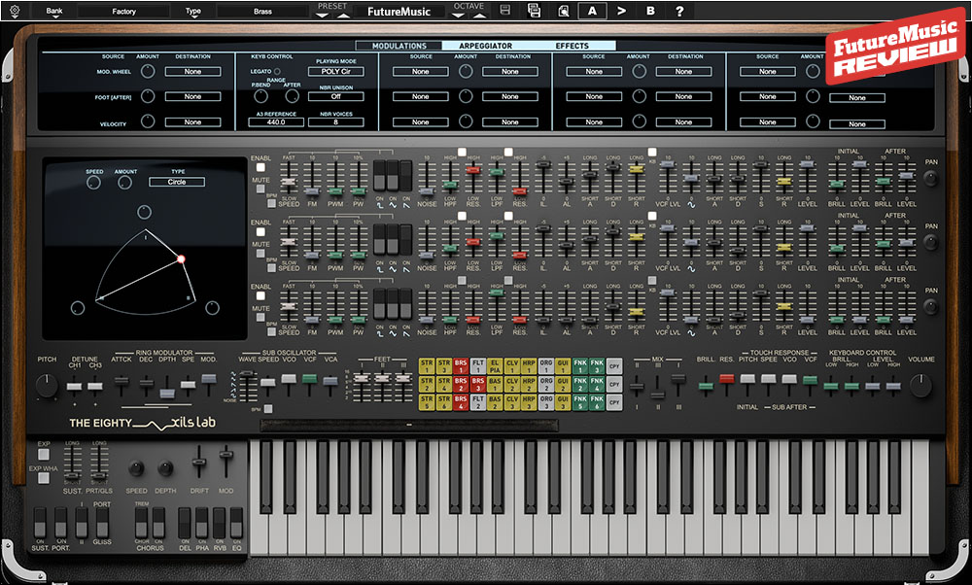Viewport: 972px width, 585px height.
Task: Open the Type dropdown
Action: coord(193,11)
